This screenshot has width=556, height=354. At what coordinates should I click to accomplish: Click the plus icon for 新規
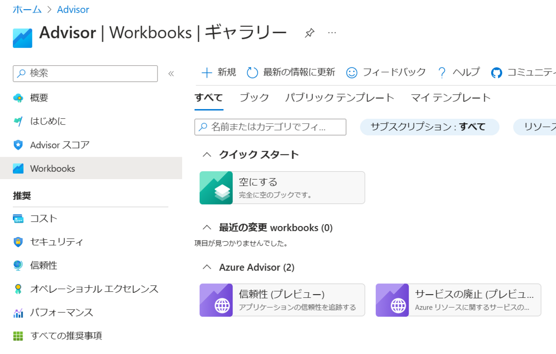(x=206, y=72)
